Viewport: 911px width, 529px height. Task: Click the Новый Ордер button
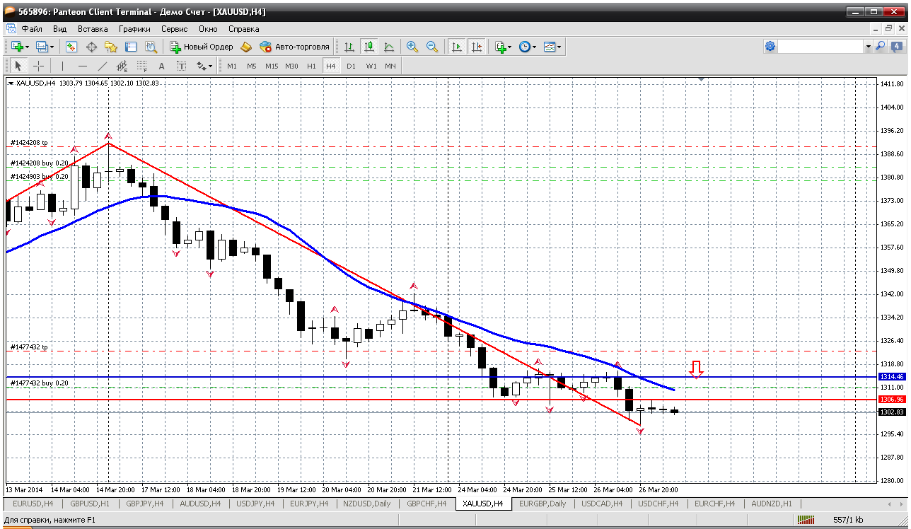point(202,47)
